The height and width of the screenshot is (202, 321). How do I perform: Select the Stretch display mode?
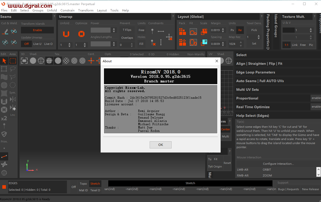click(95, 184)
